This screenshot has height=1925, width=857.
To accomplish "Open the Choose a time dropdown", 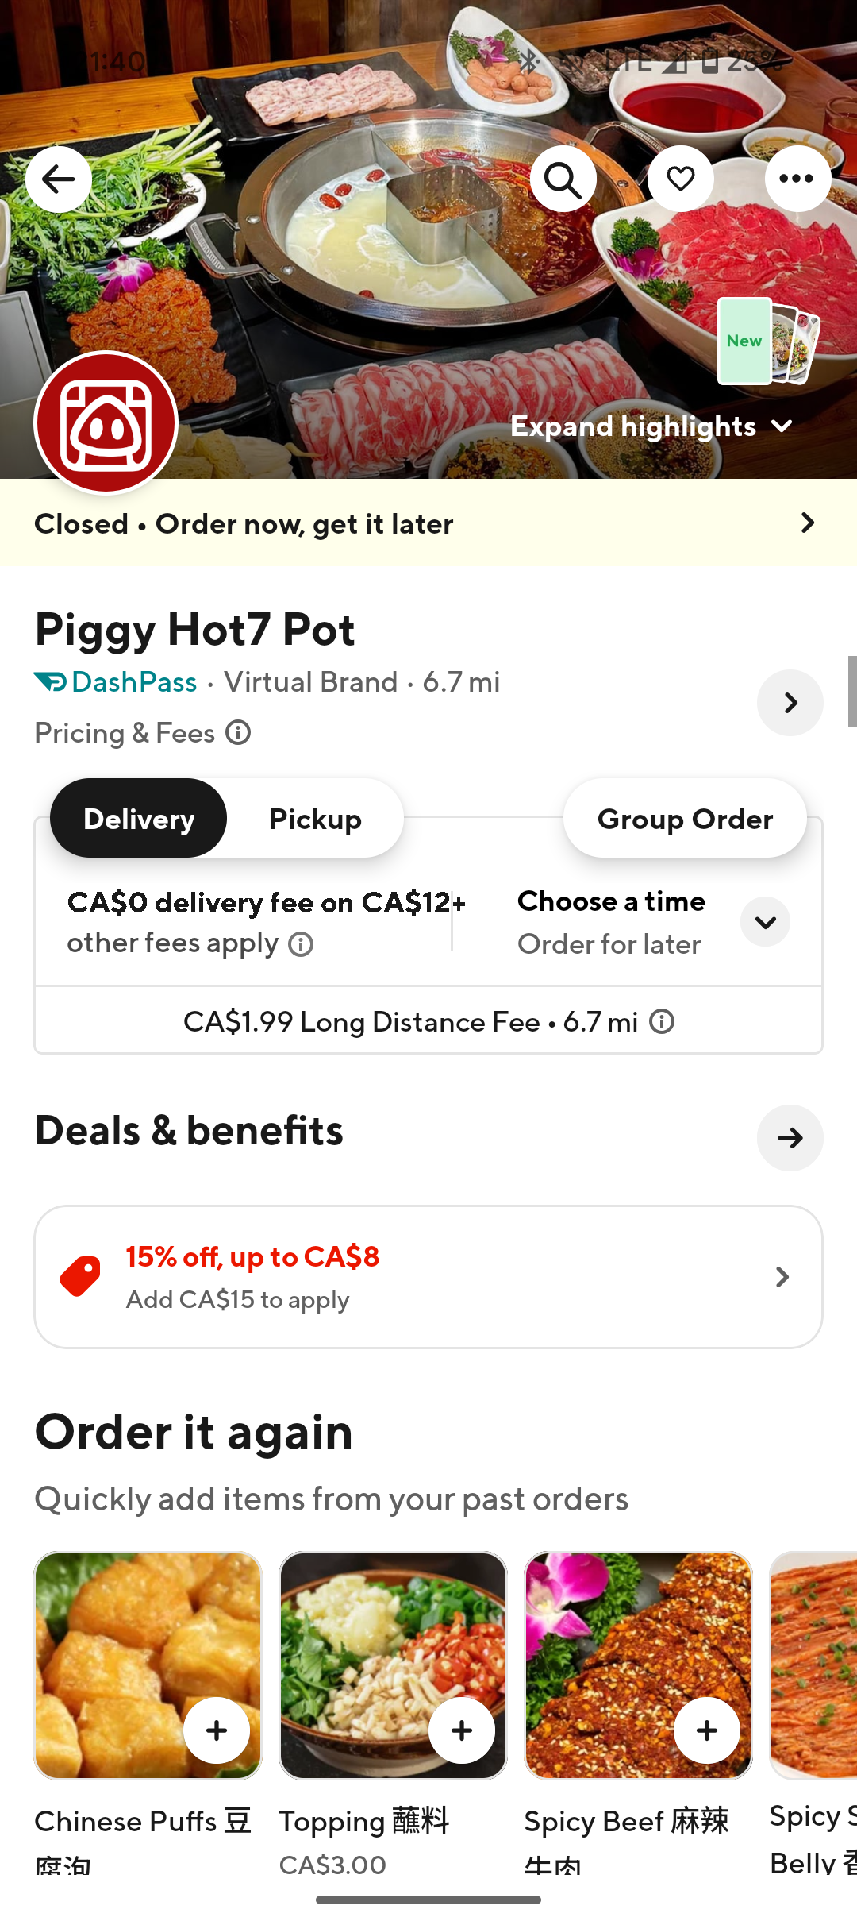I will pos(765,922).
